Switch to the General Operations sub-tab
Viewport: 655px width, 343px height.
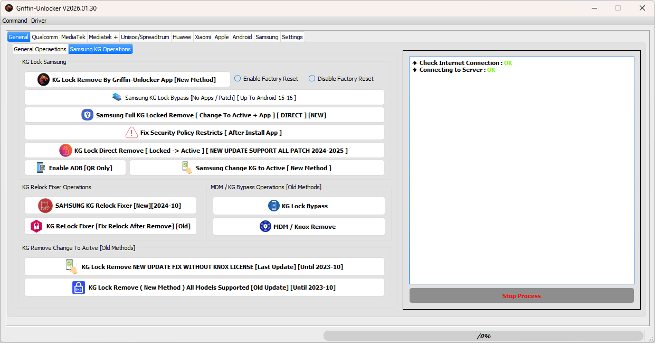(x=40, y=49)
